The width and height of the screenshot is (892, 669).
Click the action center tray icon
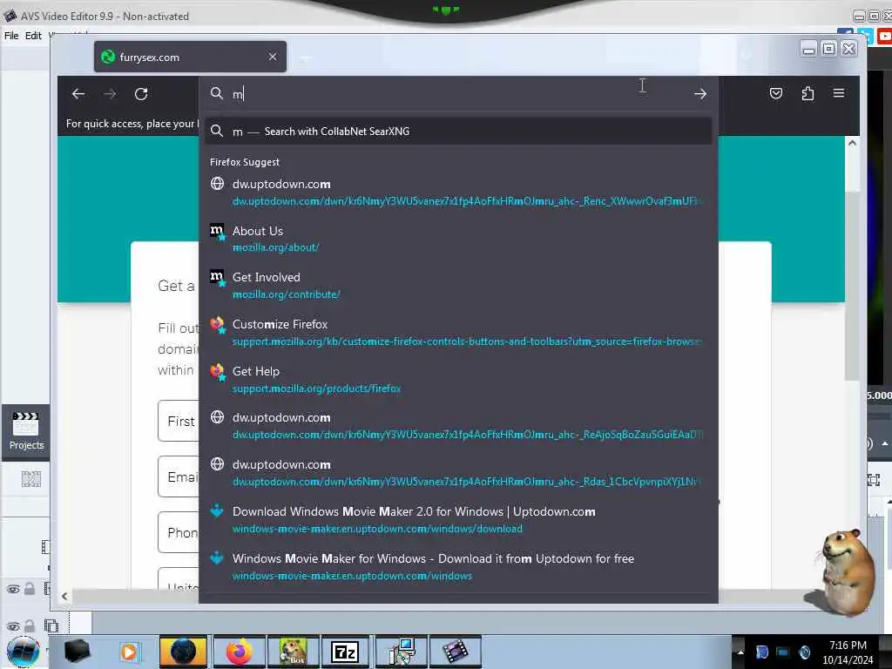(761, 652)
